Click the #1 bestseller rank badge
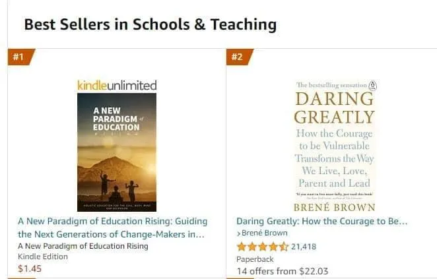 coord(20,57)
